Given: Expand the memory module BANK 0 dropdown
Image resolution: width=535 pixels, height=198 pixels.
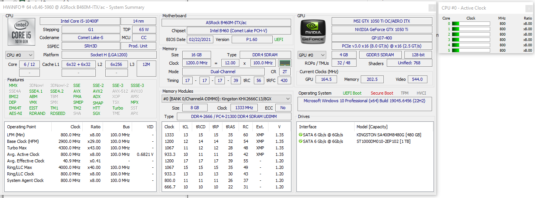Looking at the screenshot, I should point(226,99).
